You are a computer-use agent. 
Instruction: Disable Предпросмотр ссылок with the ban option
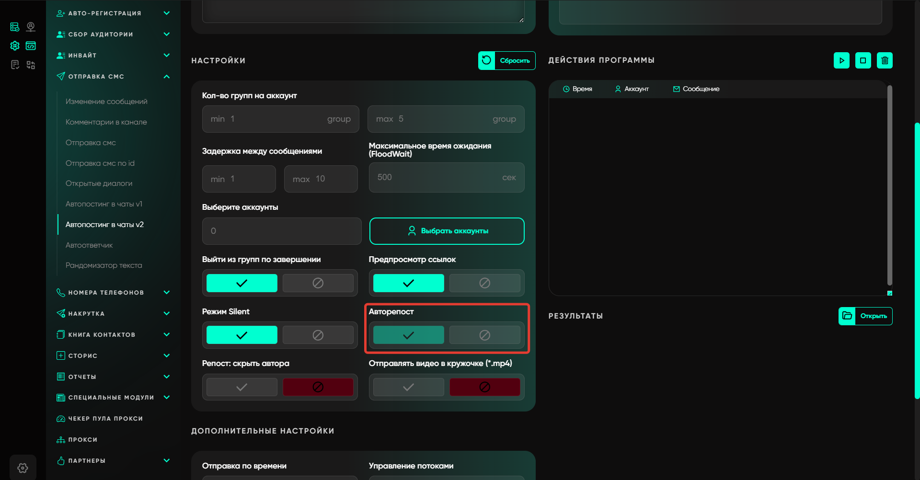click(x=484, y=283)
